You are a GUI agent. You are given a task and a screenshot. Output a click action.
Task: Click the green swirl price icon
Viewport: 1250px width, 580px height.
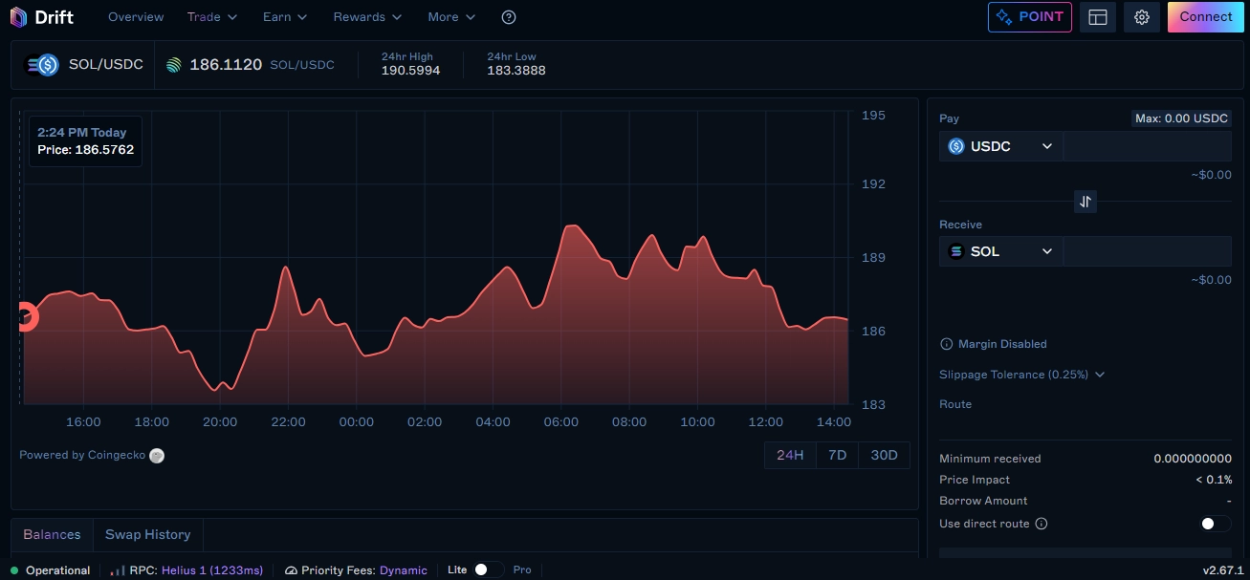(x=173, y=65)
